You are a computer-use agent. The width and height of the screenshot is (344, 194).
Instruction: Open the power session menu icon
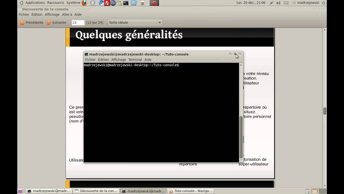324,3
